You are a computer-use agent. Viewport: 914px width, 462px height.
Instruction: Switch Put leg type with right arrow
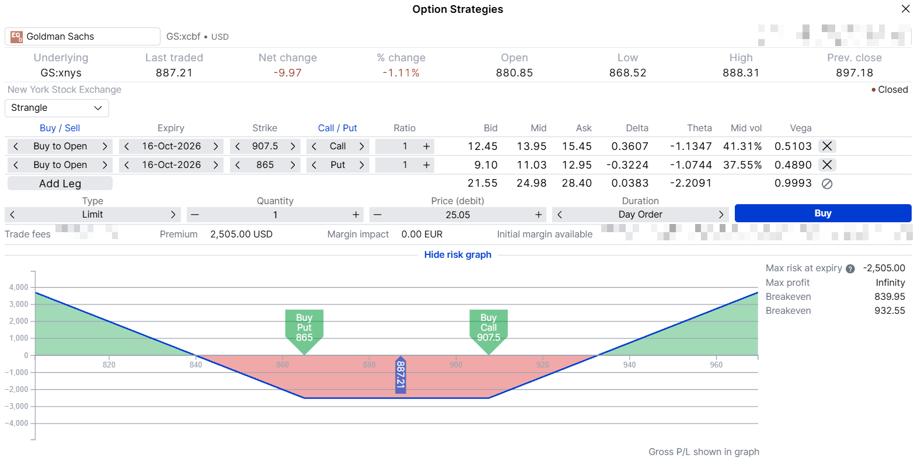pos(362,165)
